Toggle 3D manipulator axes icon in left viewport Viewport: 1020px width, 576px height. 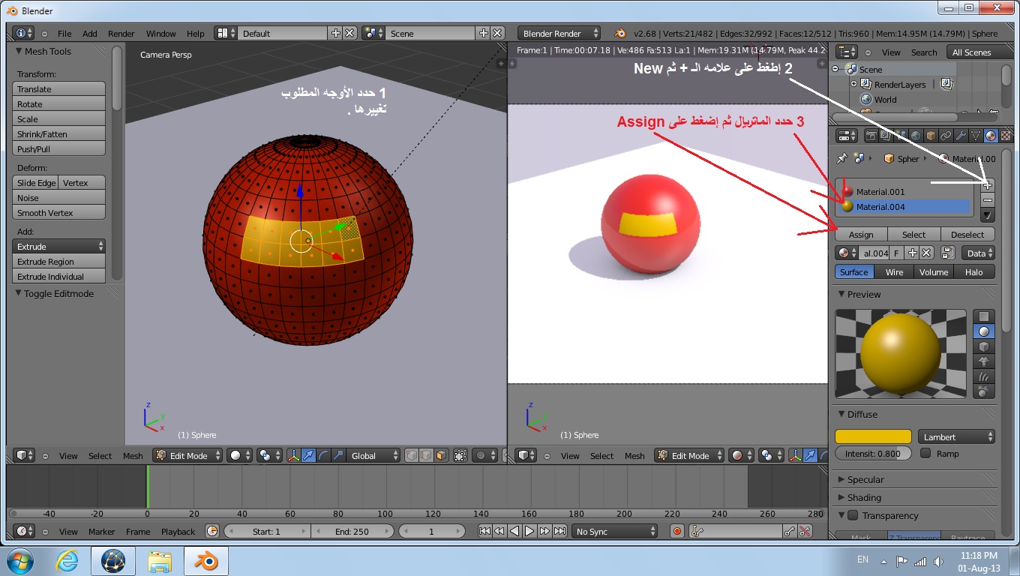pos(294,455)
